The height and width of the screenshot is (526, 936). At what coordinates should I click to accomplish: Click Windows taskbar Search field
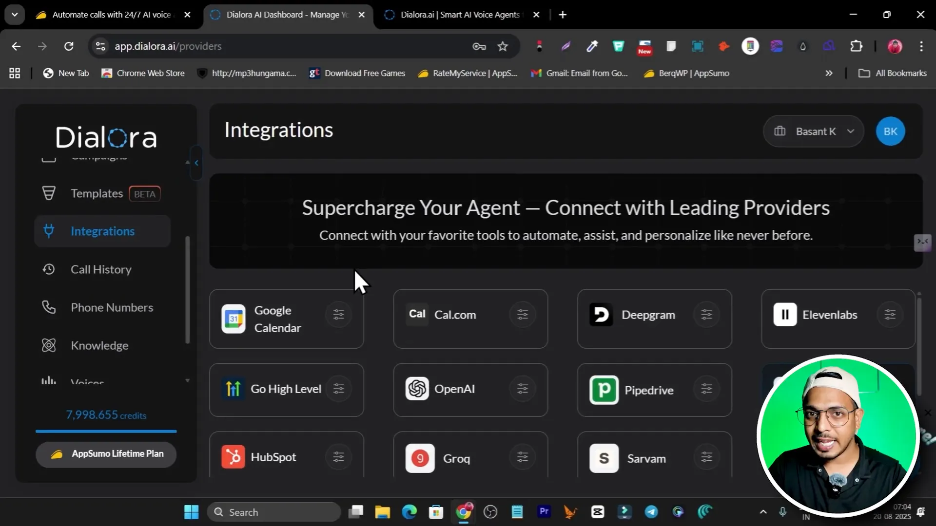(274, 512)
